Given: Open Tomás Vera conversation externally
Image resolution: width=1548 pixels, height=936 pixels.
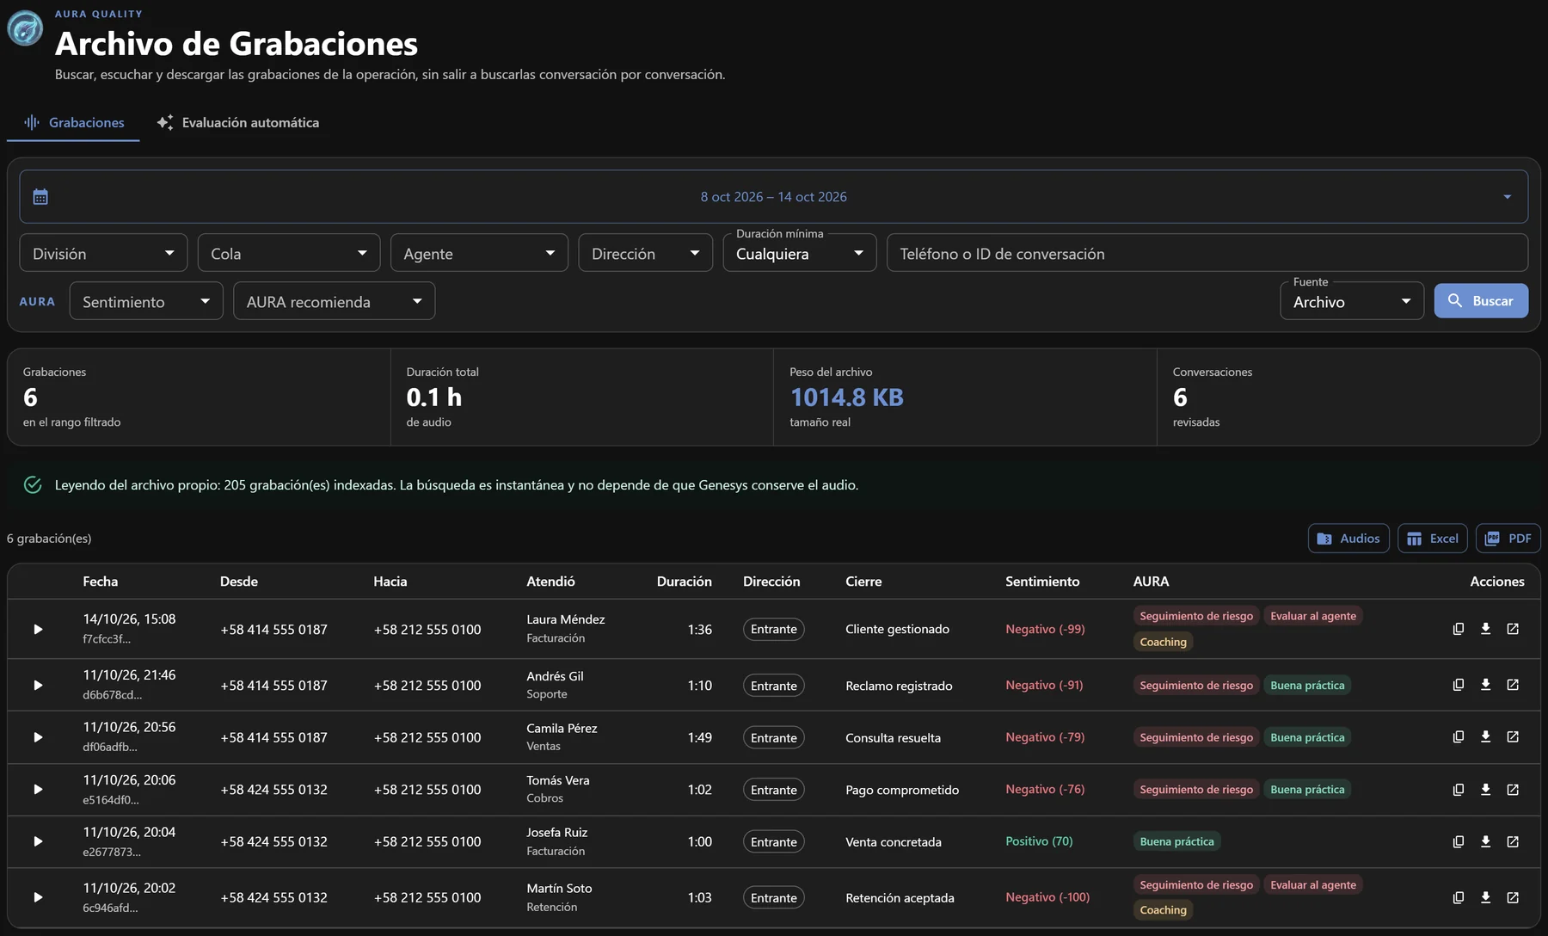Looking at the screenshot, I should 1513,789.
